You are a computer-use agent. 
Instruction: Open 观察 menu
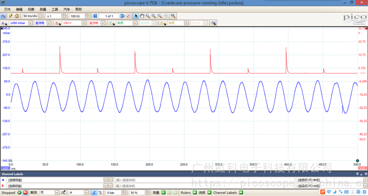pyautogui.click(x=31, y=9)
